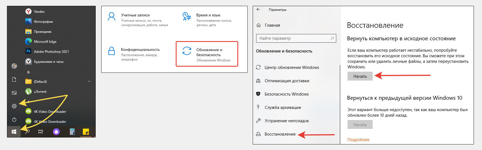Open Task View on the taskbar
Viewport: 482px width, 150px height.
(x=41, y=132)
